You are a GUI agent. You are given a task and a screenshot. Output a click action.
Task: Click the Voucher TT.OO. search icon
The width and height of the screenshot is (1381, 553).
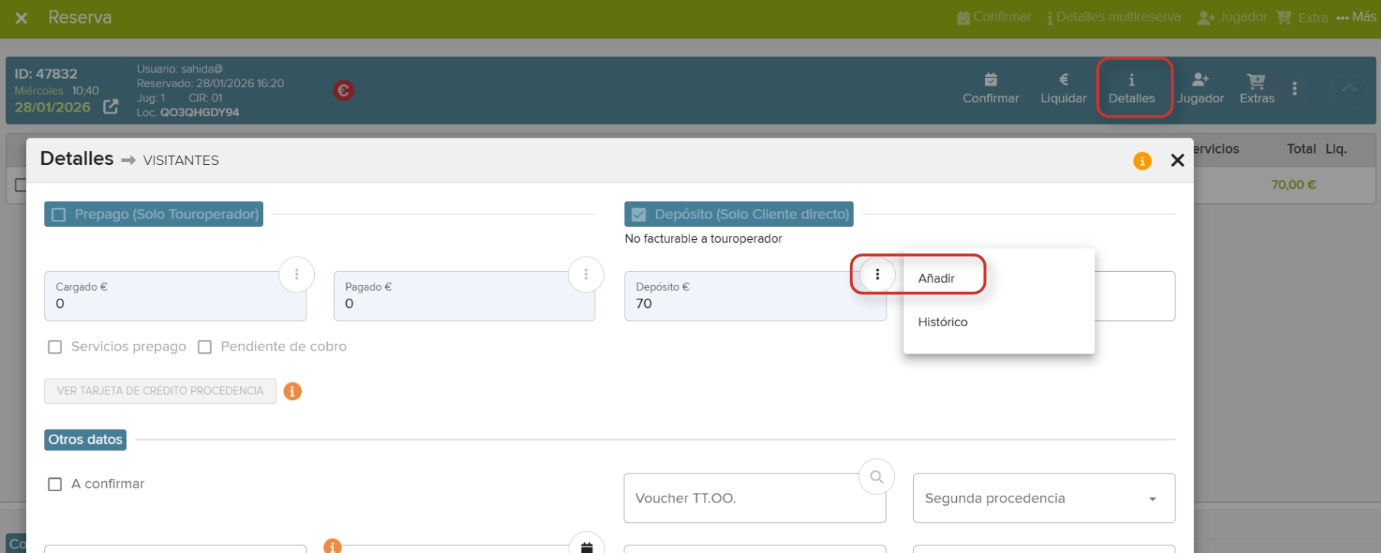click(877, 477)
